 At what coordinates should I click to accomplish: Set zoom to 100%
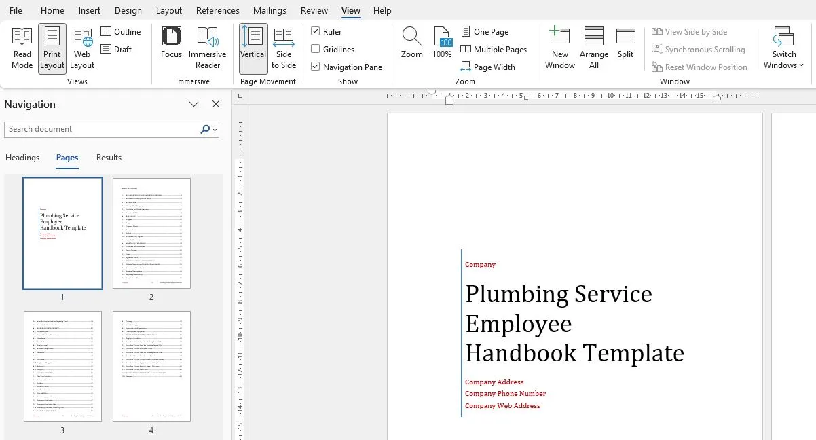click(x=442, y=43)
